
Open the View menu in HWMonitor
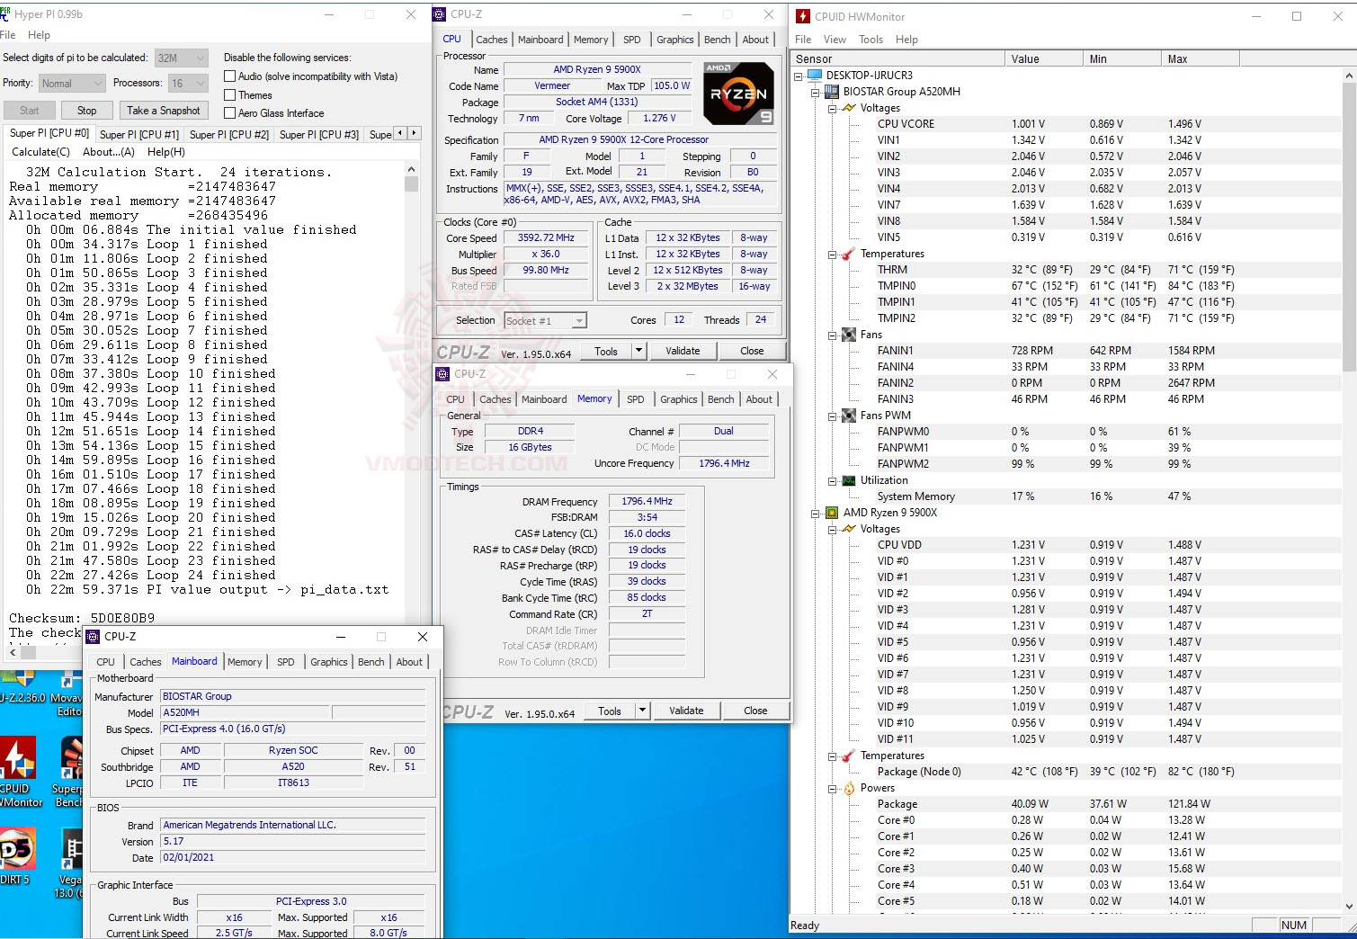(x=835, y=40)
